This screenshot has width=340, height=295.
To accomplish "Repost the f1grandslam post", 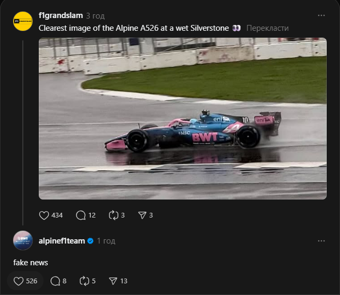I will [112, 215].
